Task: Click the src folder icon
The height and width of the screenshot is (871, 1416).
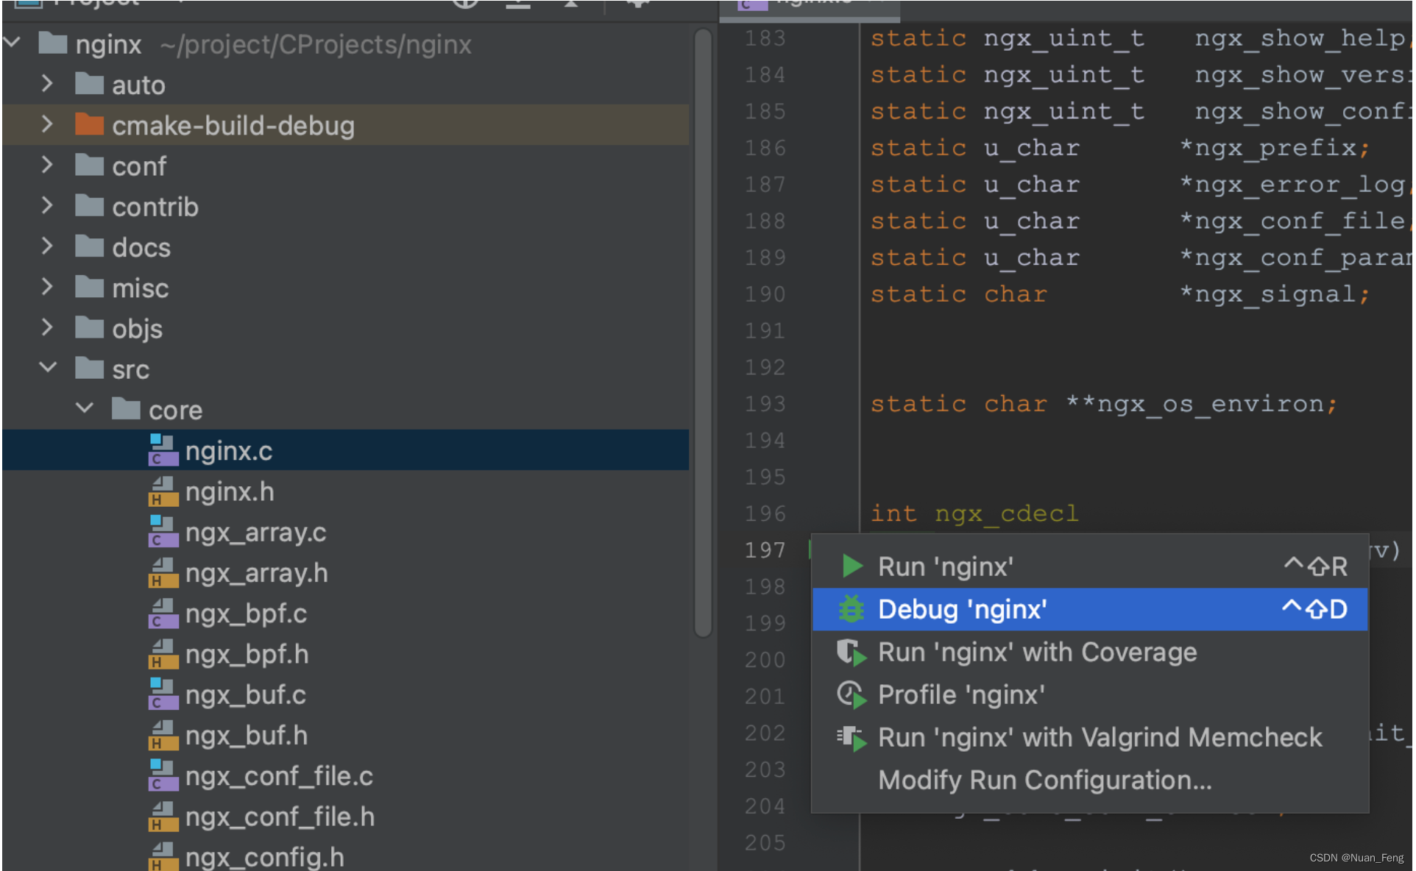Action: tap(89, 367)
